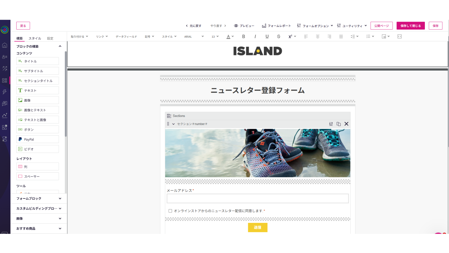
Task: Open the スタイル toolbar dropdown
Action: point(169,37)
